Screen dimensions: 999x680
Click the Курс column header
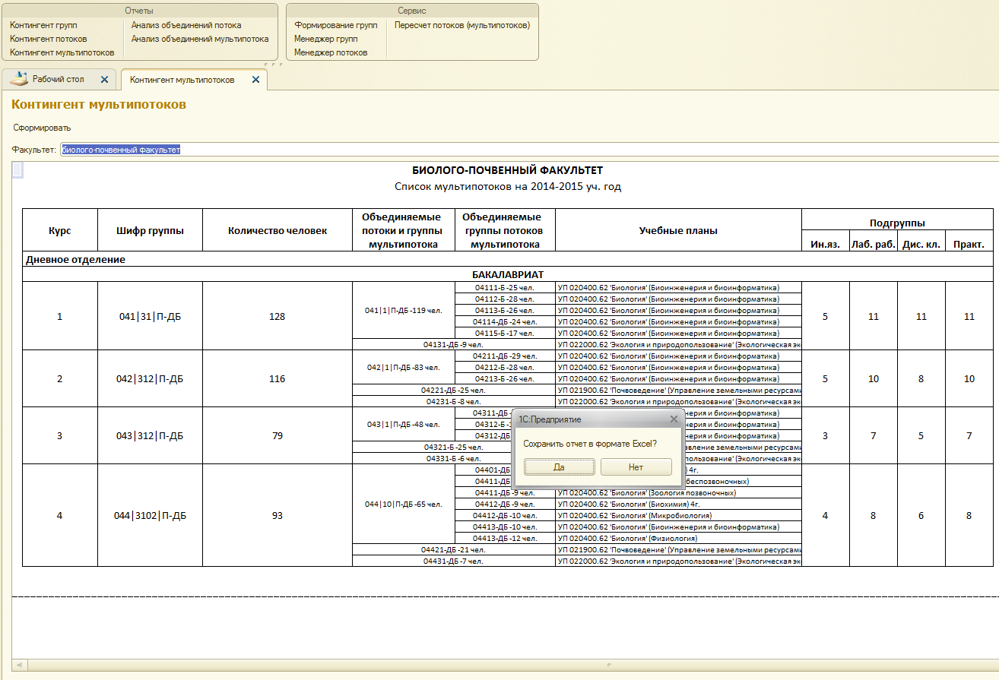60,230
